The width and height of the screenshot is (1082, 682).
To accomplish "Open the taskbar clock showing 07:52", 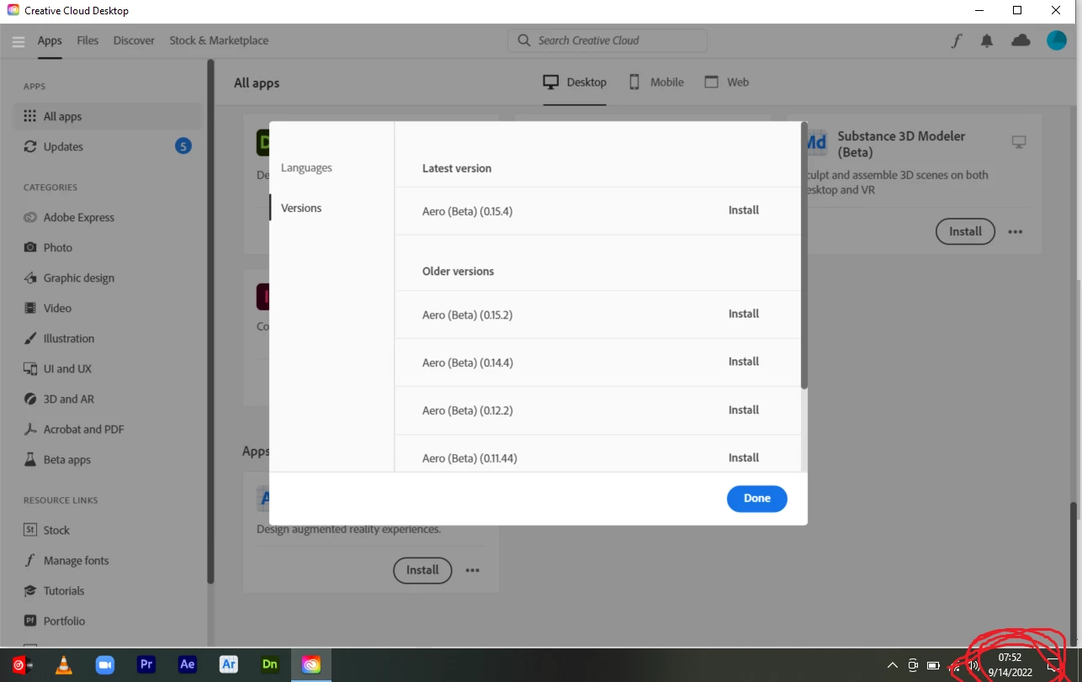I will [1010, 665].
